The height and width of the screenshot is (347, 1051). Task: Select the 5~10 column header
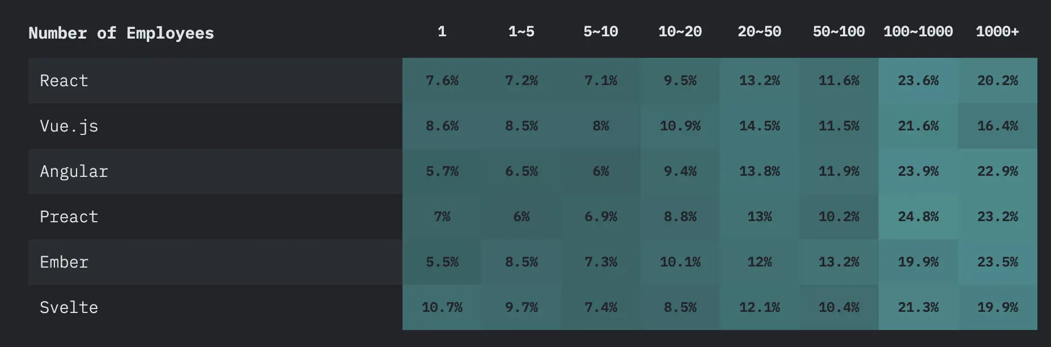click(601, 32)
